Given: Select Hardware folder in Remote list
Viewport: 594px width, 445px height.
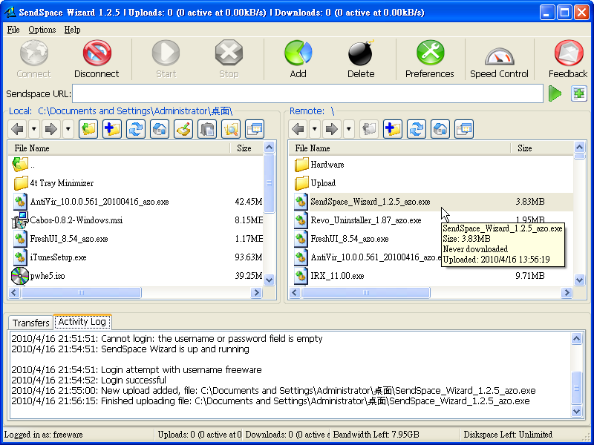Looking at the screenshot, I should [x=431, y=165].
